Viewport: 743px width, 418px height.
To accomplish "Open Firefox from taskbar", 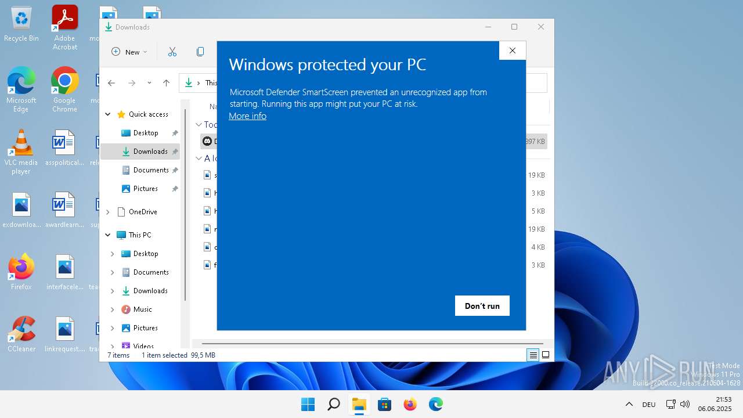I will coord(410,404).
